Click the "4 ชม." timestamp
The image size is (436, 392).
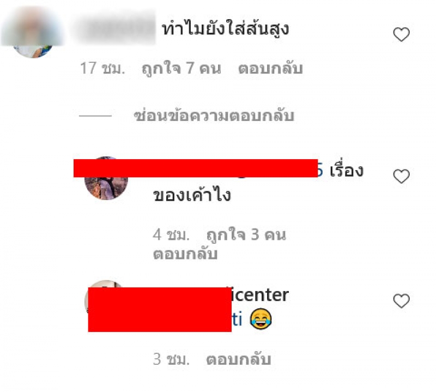pos(171,235)
